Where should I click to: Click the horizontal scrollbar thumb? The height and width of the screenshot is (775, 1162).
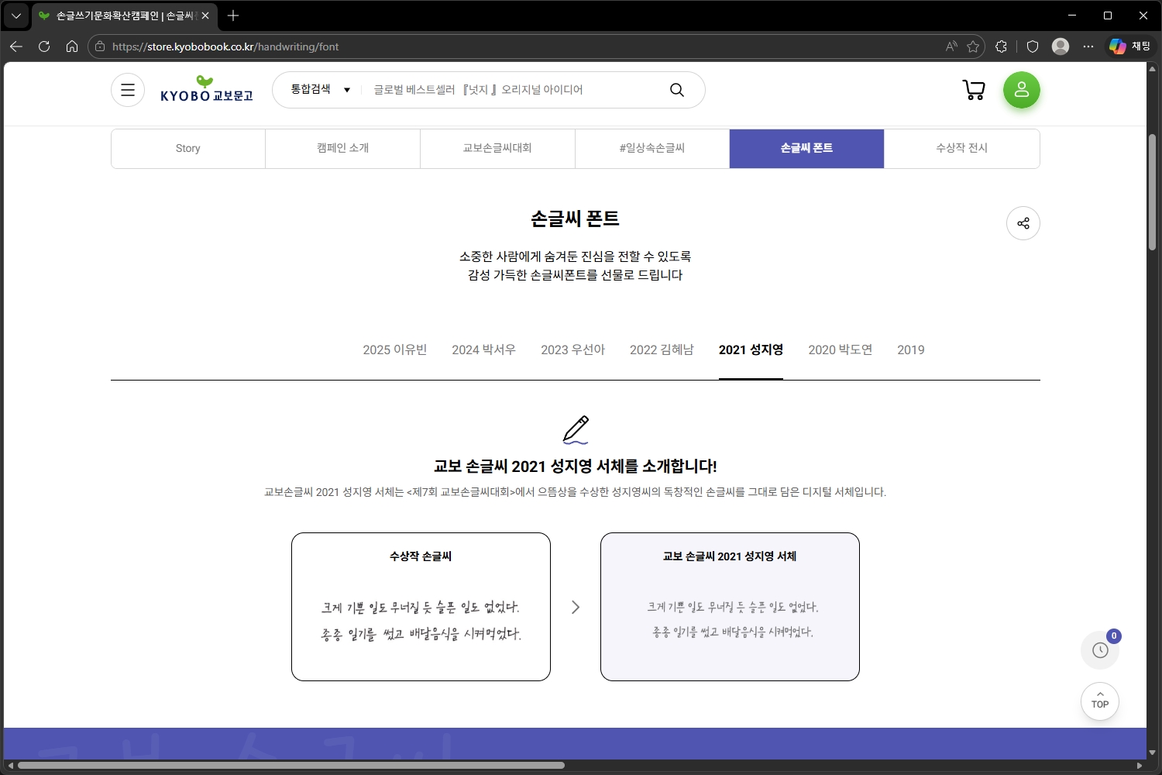click(290, 766)
